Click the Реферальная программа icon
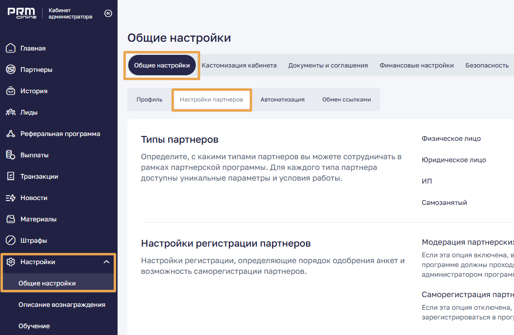The height and width of the screenshot is (335, 514). 11,134
